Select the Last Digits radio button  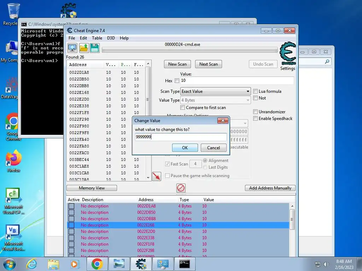click(205, 167)
